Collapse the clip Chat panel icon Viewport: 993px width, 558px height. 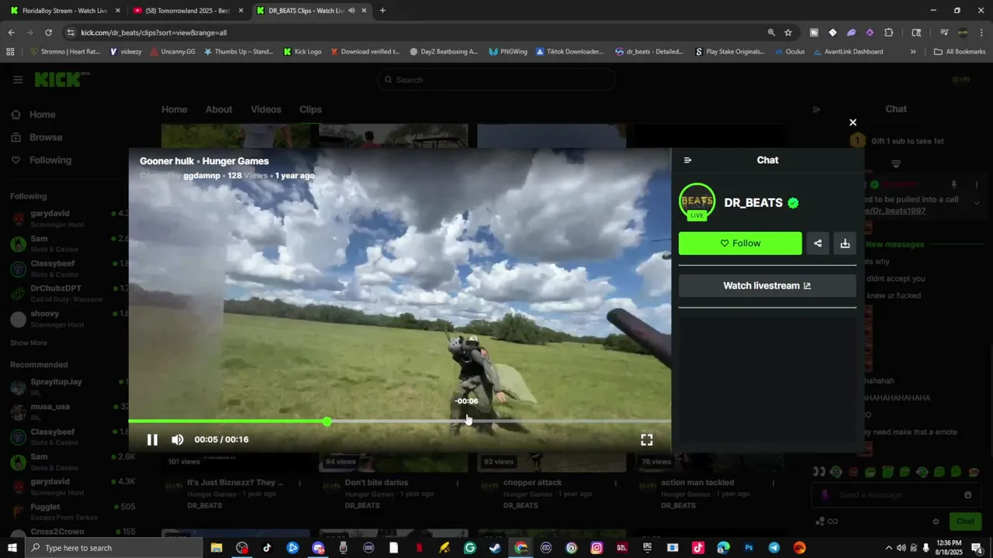click(x=687, y=160)
